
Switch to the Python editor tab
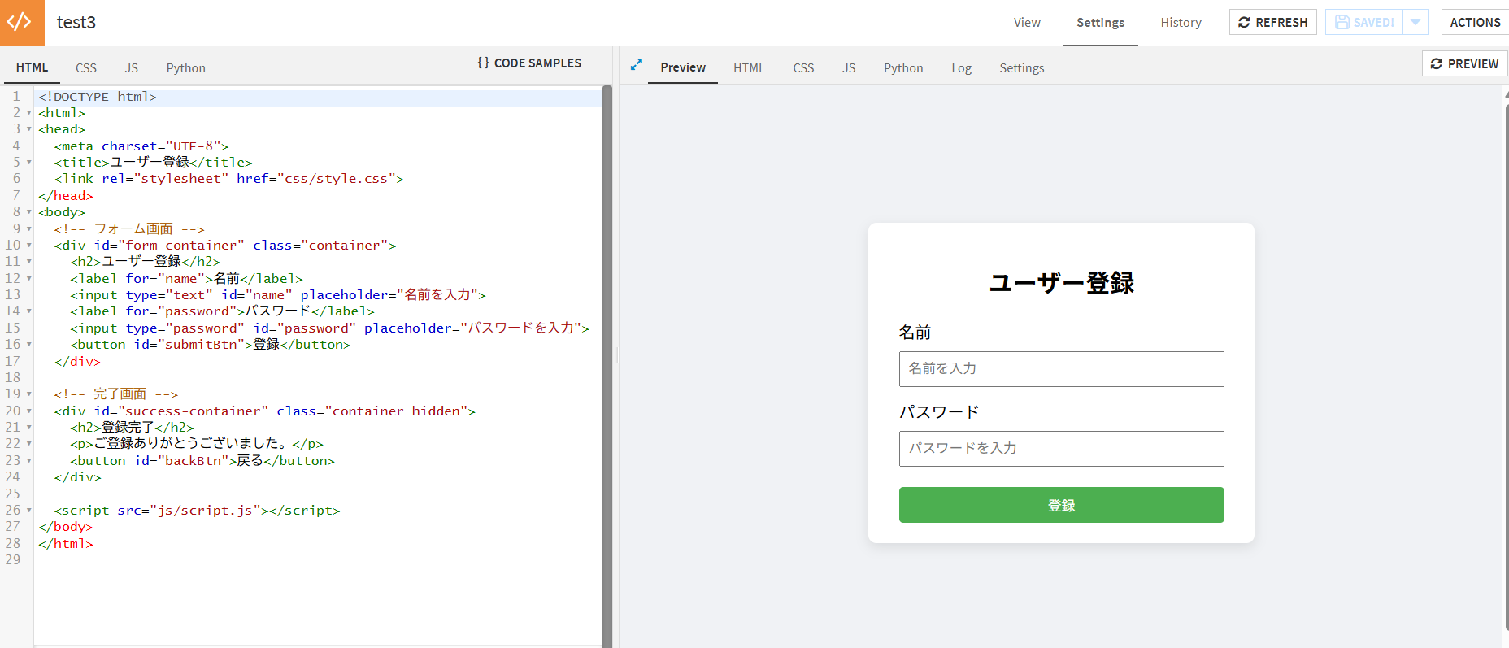(185, 68)
